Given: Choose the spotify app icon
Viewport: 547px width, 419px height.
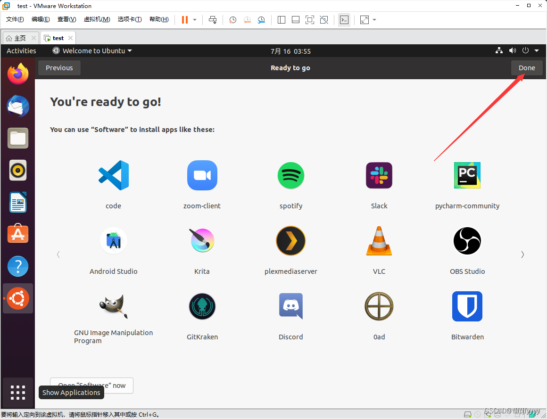Looking at the screenshot, I should (x=290, y=175).
